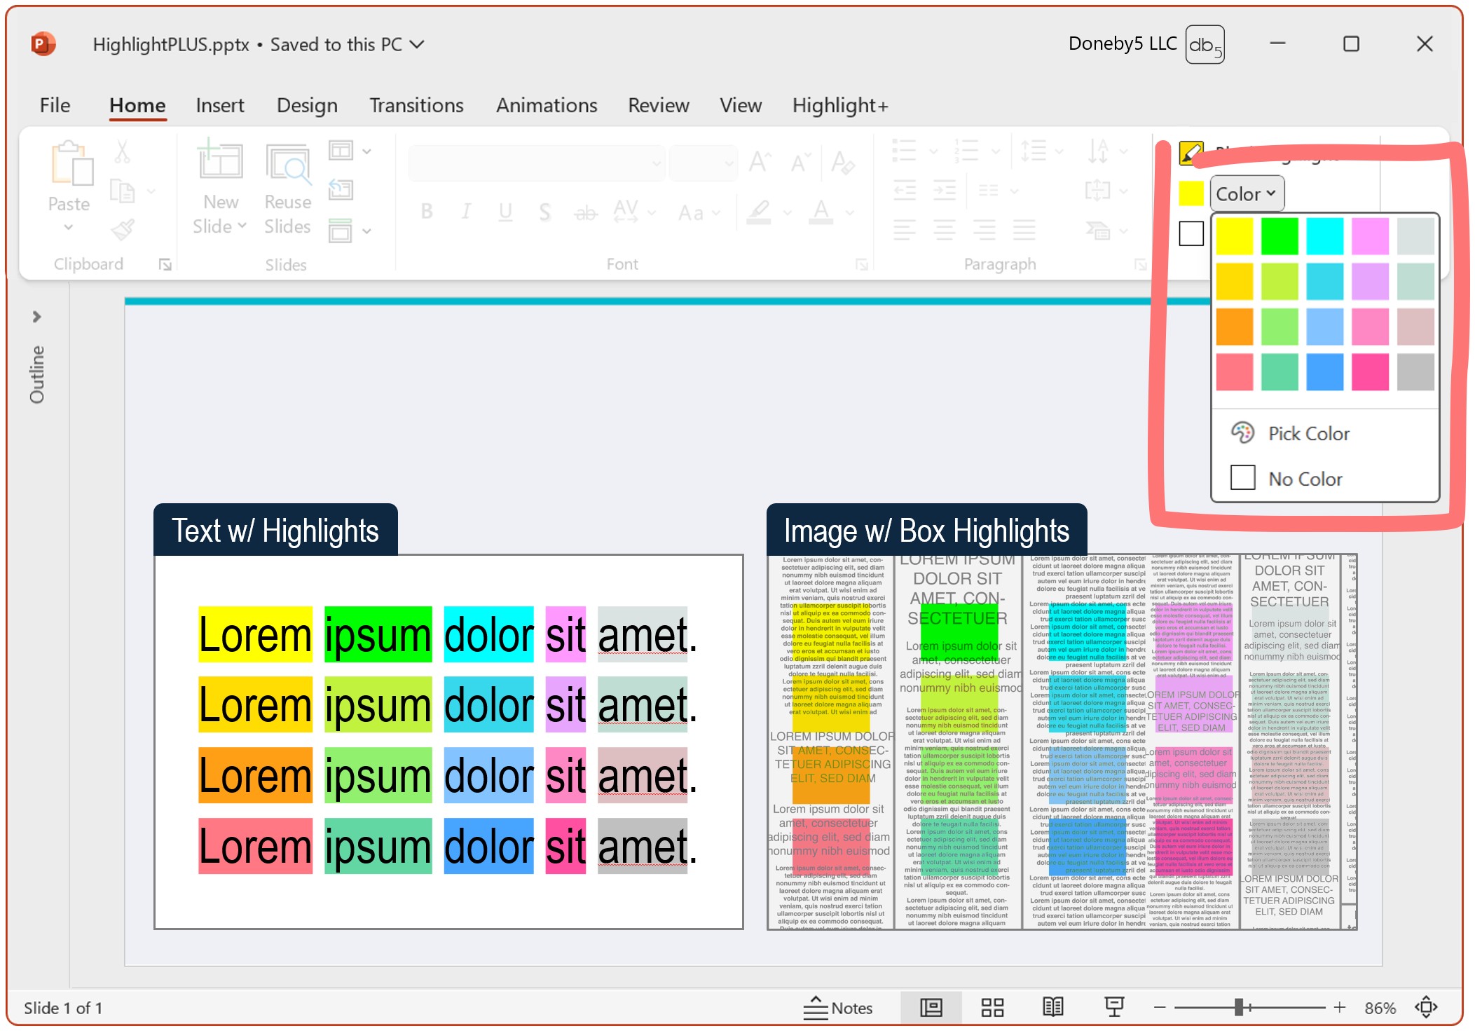Viewport: 1475px width, 1031px height.
Task: Select the bright yellow color swatch
Action: (x=1234, y=236)
